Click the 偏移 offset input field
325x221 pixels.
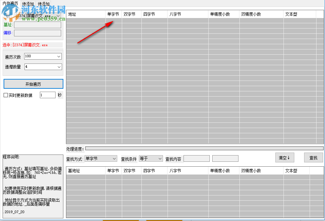37,33
